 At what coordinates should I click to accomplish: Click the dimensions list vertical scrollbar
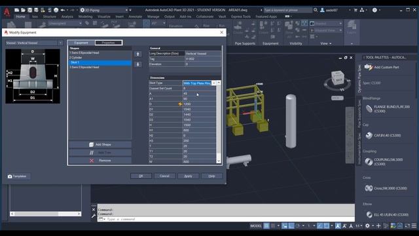219,122
